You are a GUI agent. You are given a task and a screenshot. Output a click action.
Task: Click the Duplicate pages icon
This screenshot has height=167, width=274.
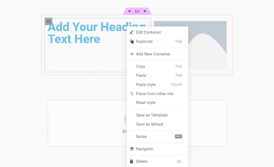pos(131,41)
